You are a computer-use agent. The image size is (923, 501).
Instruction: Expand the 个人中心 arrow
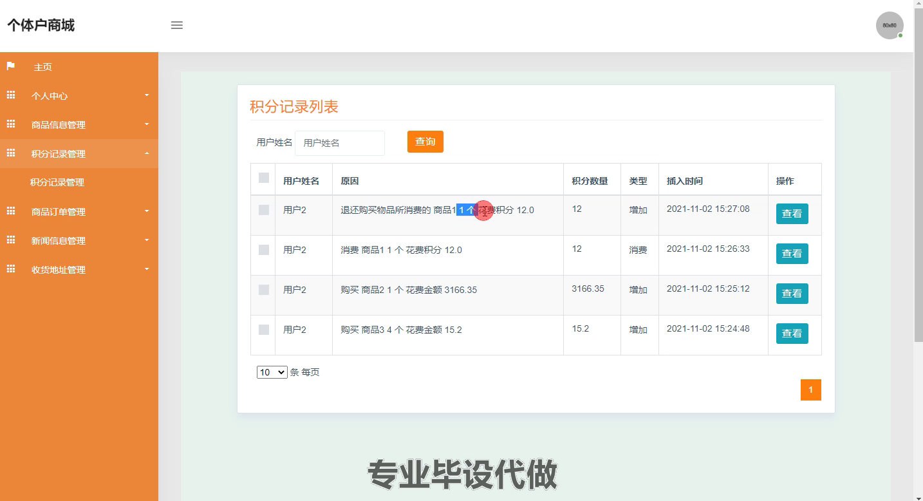147,95
